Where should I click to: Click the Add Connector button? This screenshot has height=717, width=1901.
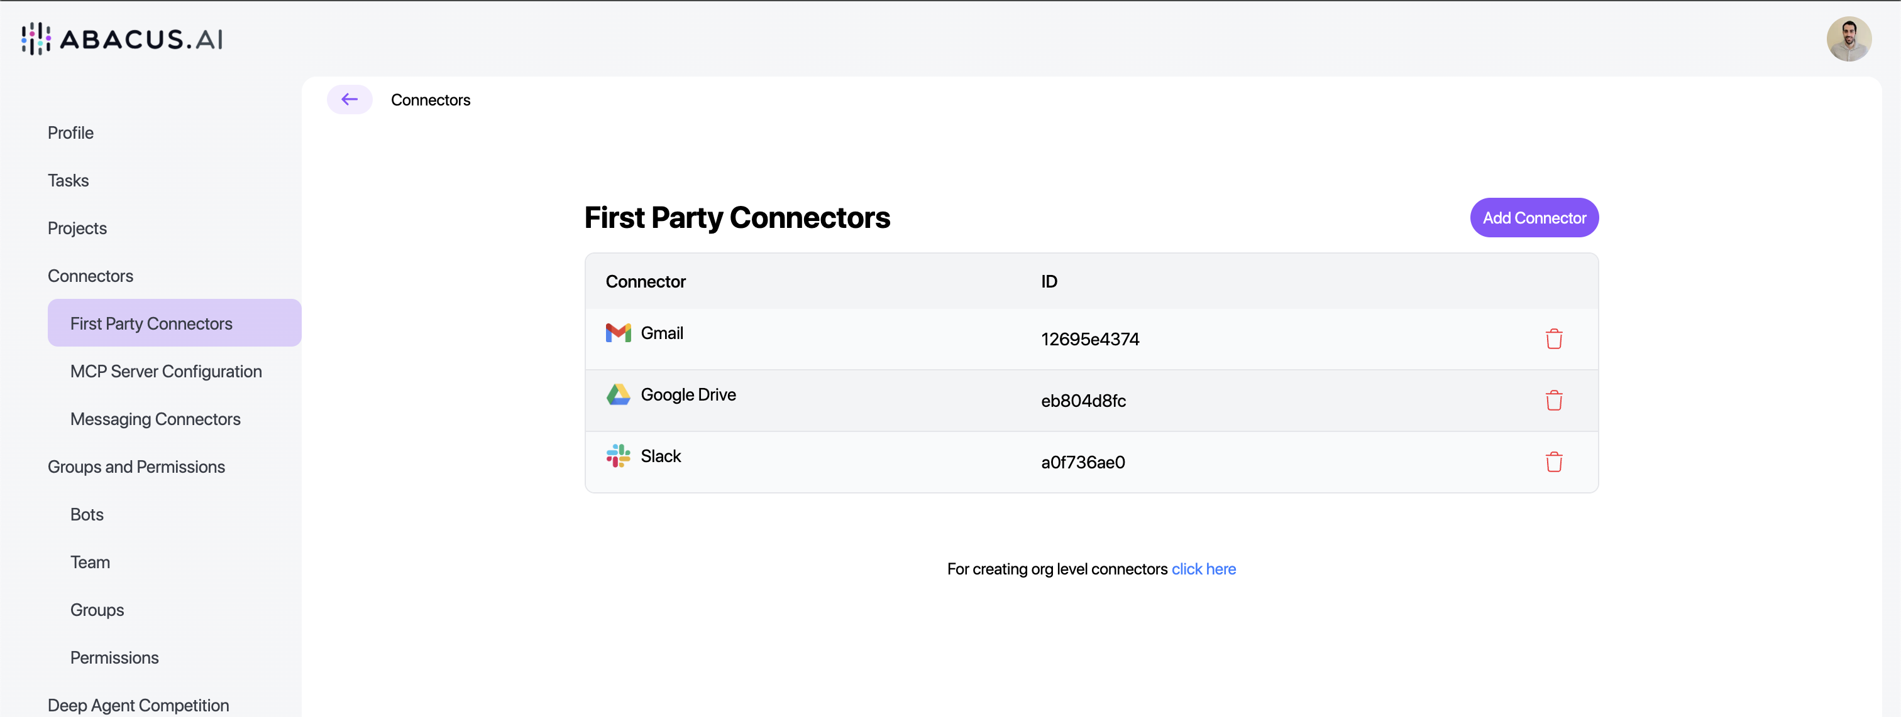1533,217
